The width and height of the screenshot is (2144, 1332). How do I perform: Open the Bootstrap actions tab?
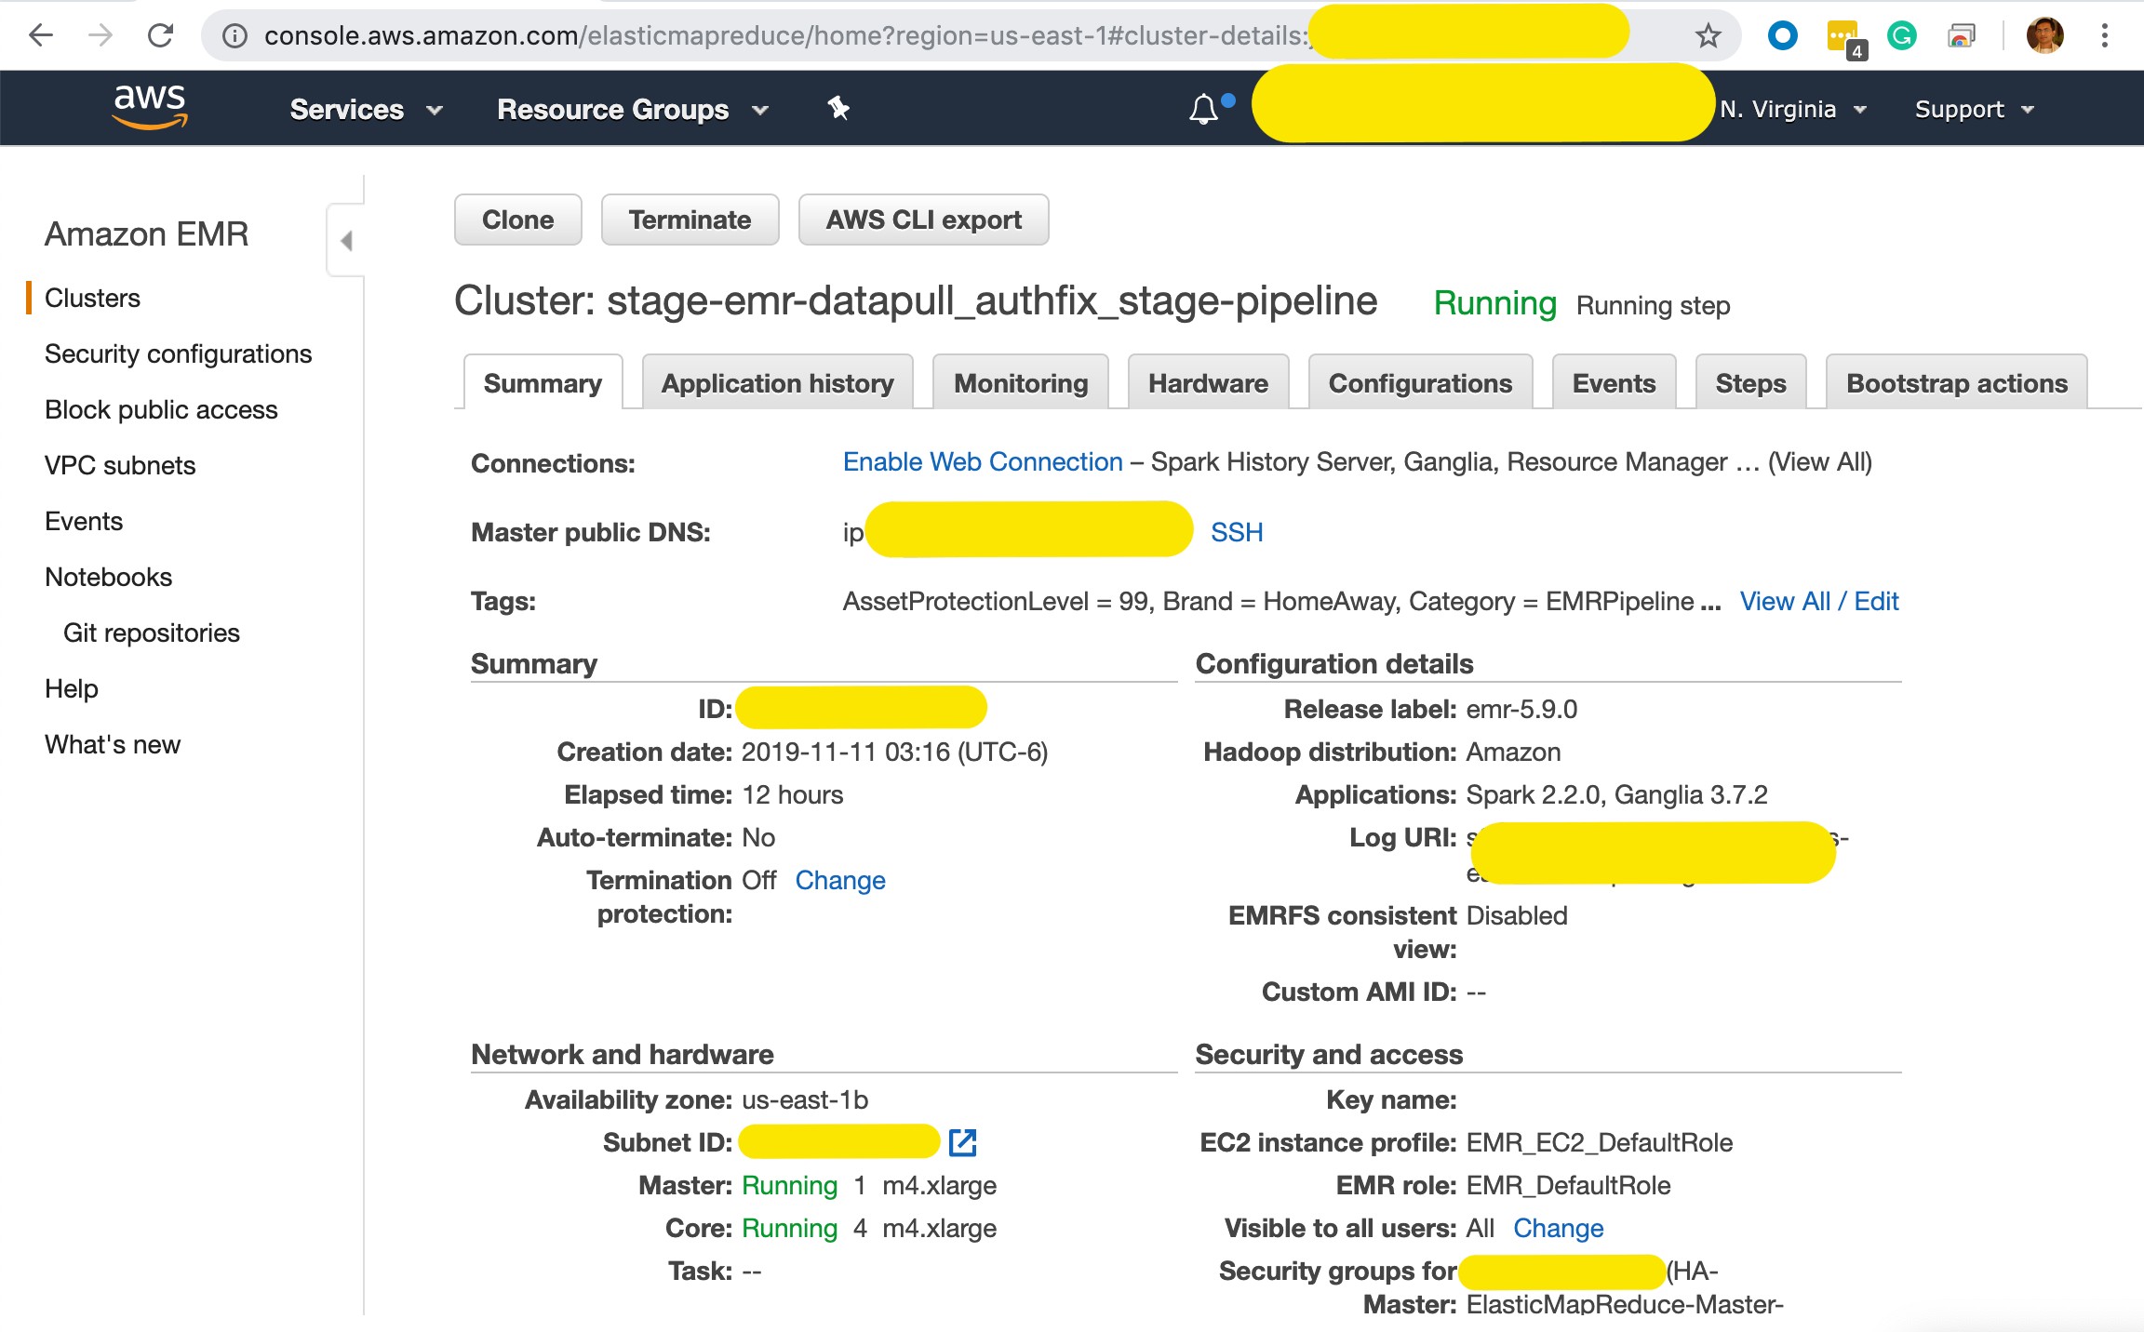pos(1955,380)
